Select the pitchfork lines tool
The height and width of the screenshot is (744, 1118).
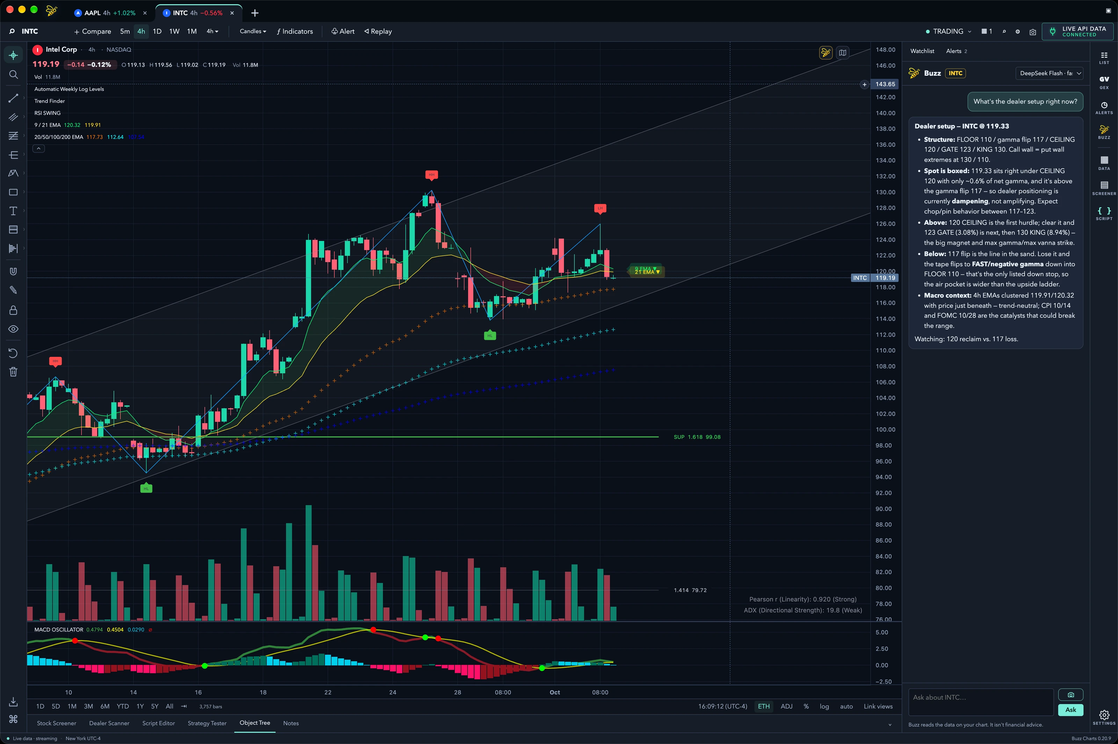click(x=13, y=155)
